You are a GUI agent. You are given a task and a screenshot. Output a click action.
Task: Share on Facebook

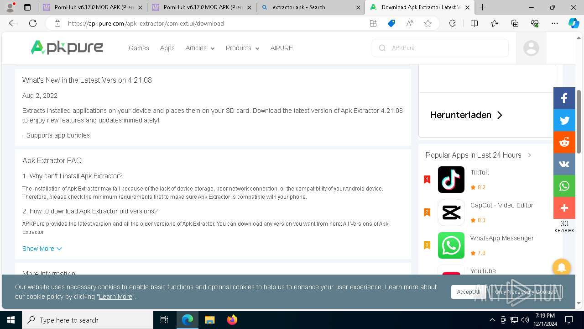(x=564, y=98)
